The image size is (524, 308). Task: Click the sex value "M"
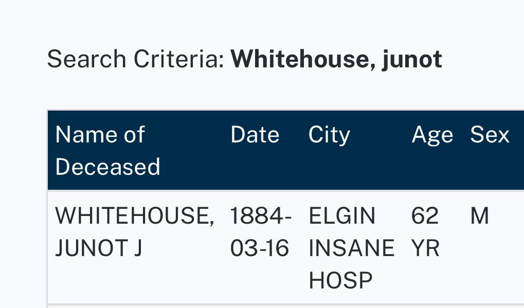click(479, 216)
